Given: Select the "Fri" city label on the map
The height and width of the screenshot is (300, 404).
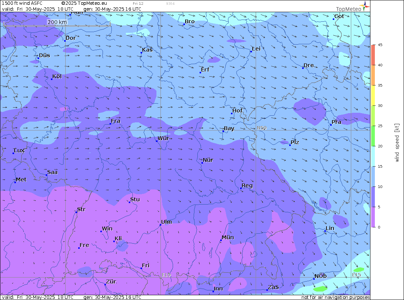Looking at the screenshot, I should (146, 265).
